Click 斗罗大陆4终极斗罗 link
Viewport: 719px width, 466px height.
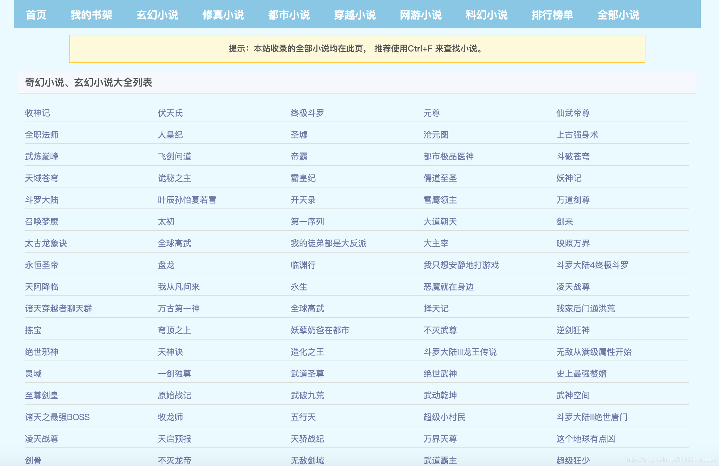[593, 265]
